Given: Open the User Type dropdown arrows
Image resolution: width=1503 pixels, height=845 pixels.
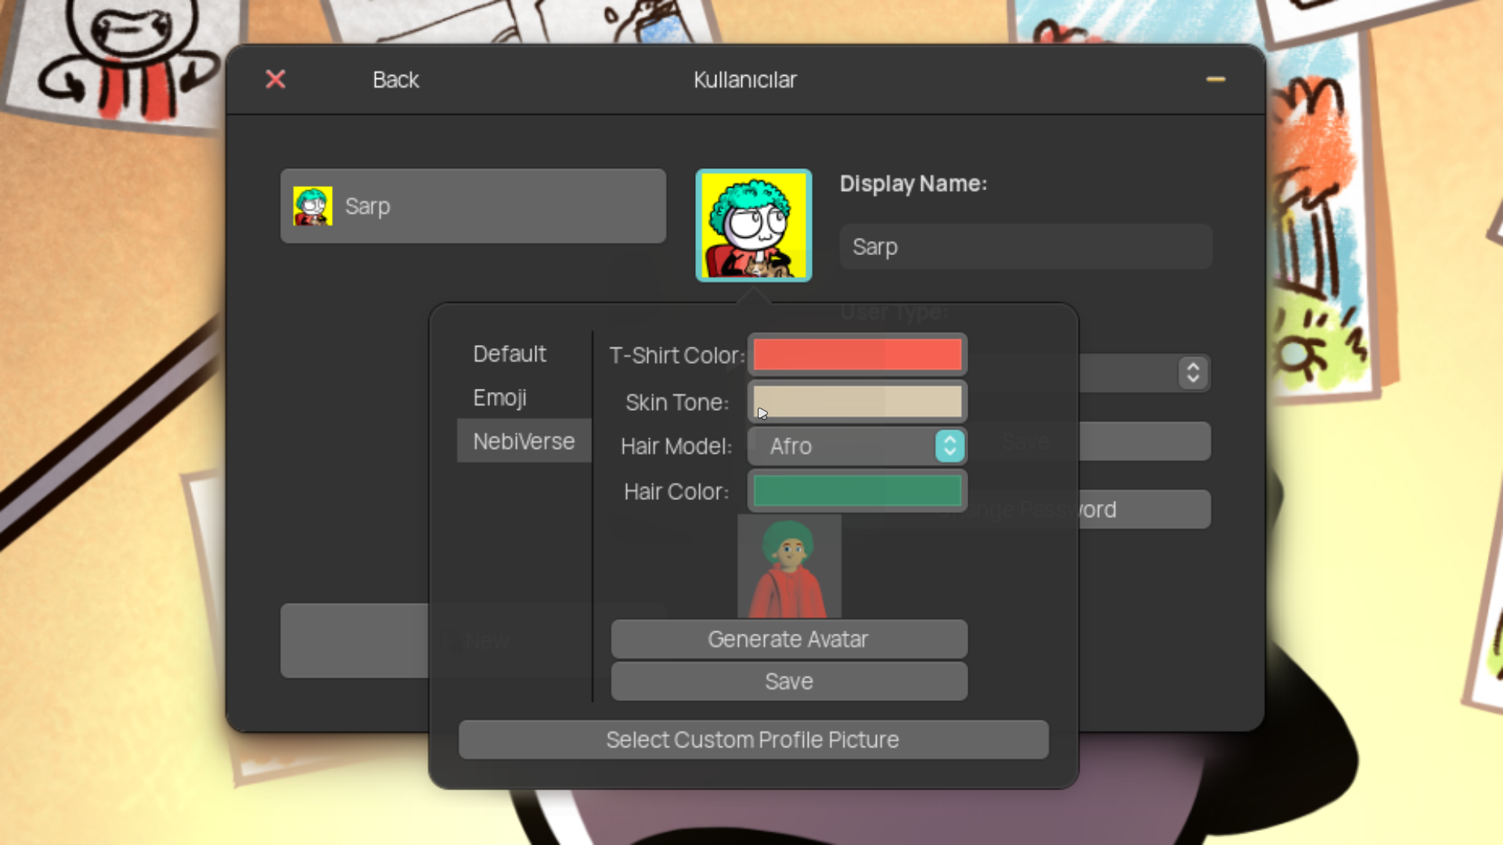Looking at the screenshot, I should (1192, 372).
